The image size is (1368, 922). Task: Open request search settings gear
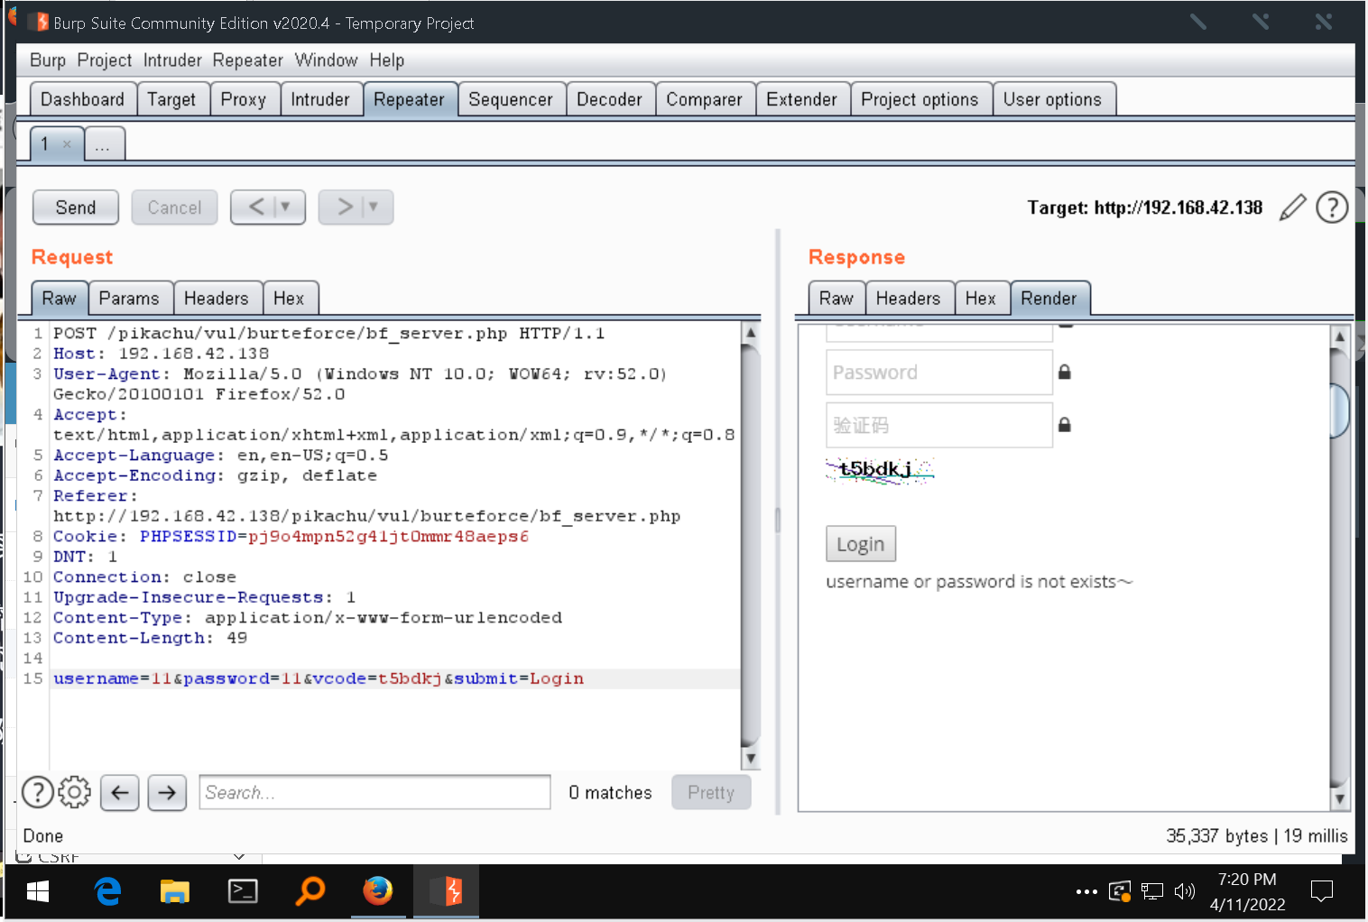click(x=75, y=792)
